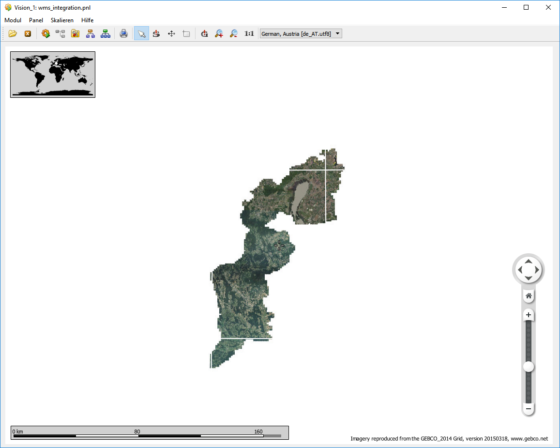The width and height of the screenshot is (560, 448).
Task: Activate the rectangle zoom selection tool
Action: coord(186,33)
